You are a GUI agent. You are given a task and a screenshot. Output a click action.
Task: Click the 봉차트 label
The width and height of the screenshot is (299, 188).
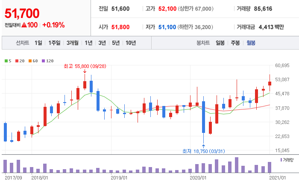203,43
